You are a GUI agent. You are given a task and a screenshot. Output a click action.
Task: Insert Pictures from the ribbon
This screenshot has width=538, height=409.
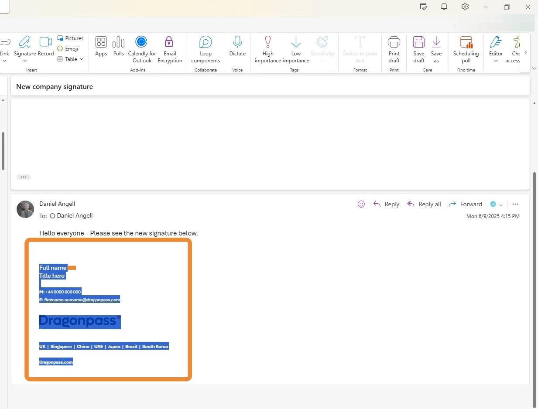70,38
